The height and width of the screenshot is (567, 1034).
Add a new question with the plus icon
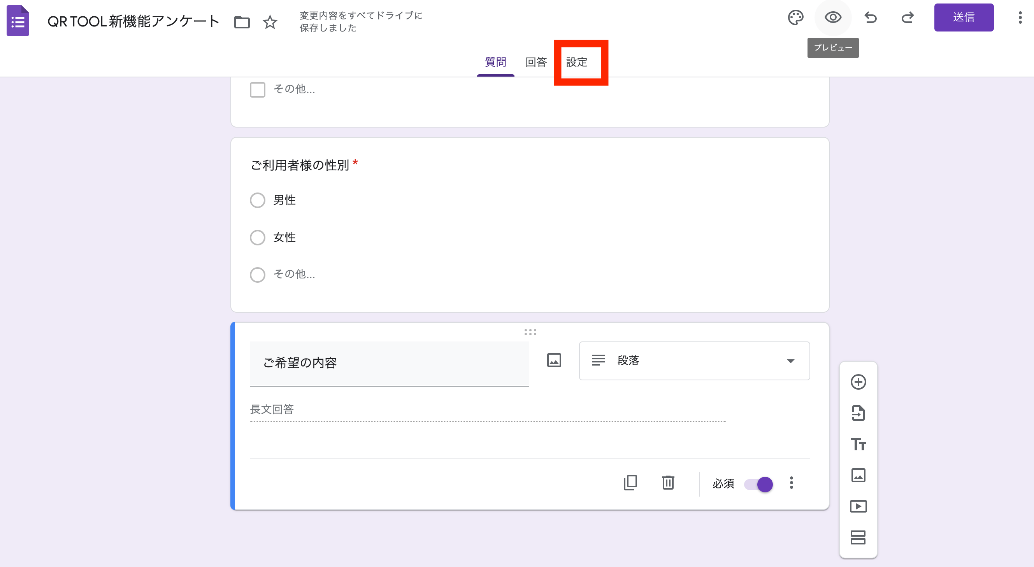point(858,381)
